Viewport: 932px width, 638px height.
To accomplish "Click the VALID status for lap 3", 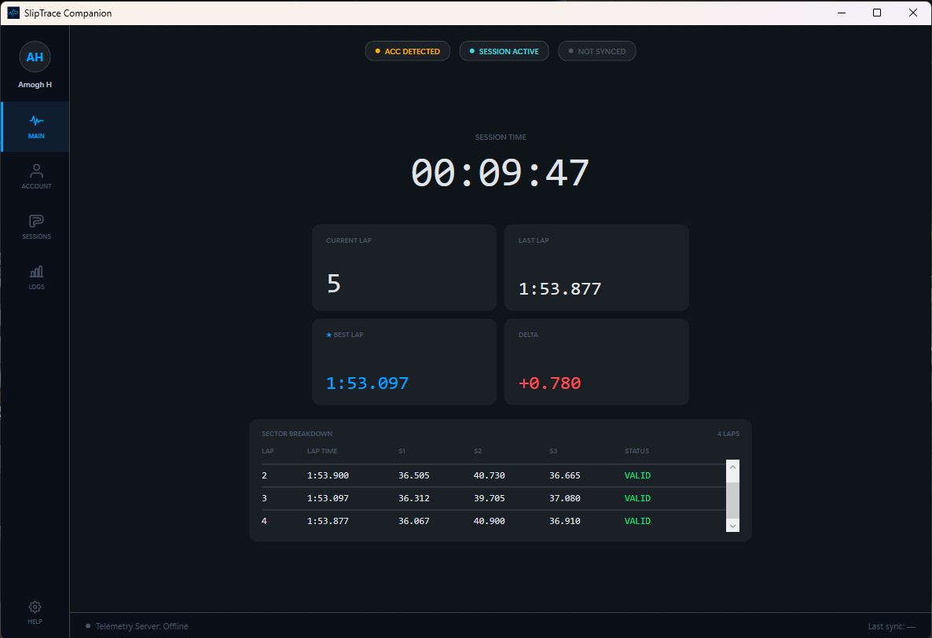I will click(x=637, y=498).
